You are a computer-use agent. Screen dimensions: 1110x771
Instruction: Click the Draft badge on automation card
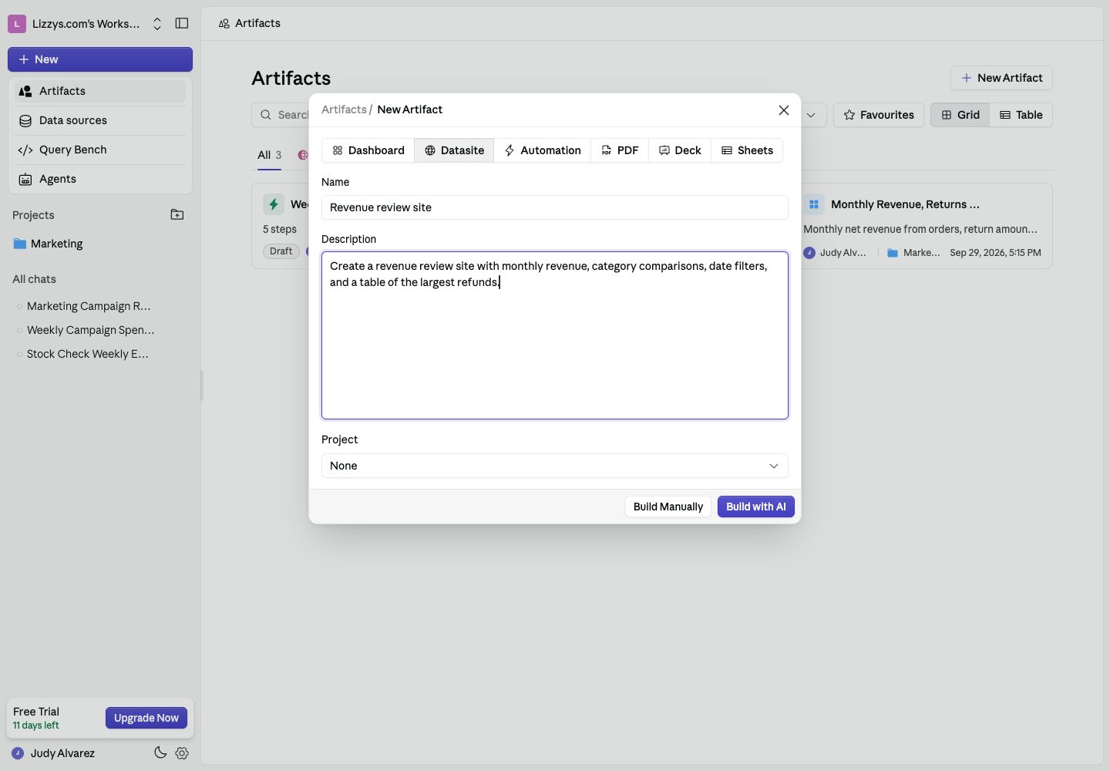(x=281, y=251)
